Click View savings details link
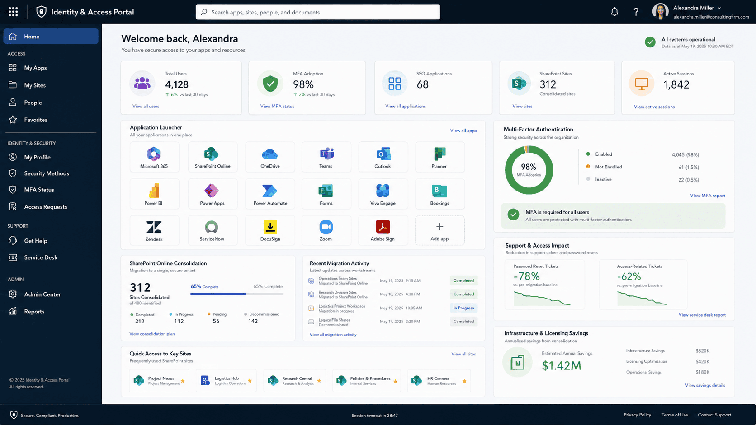Screen dimensions: 756x425 pyautogui.click(x=705, y=385)
